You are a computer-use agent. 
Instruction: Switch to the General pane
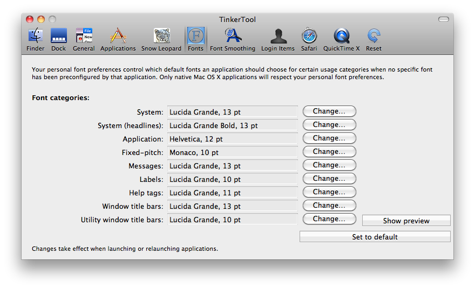(84, 40)
